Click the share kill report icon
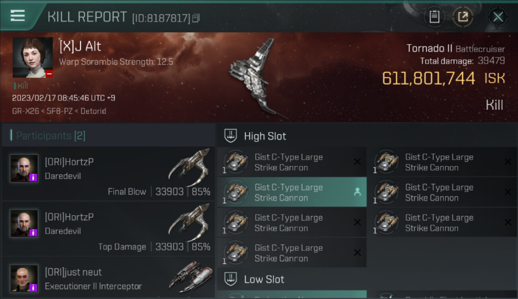518x299 pixels. 463,17
